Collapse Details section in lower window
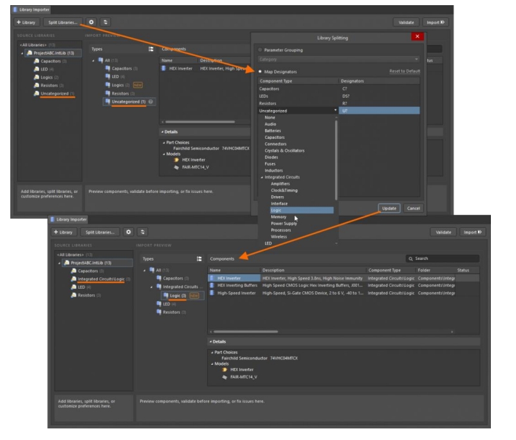 [x=210, y=342]
